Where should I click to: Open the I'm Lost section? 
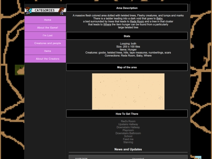[45, 36]
